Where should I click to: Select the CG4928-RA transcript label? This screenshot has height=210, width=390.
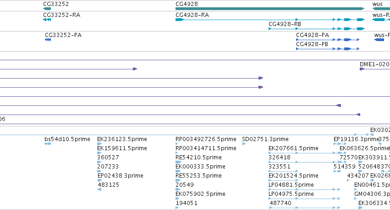tap(192, 15)
